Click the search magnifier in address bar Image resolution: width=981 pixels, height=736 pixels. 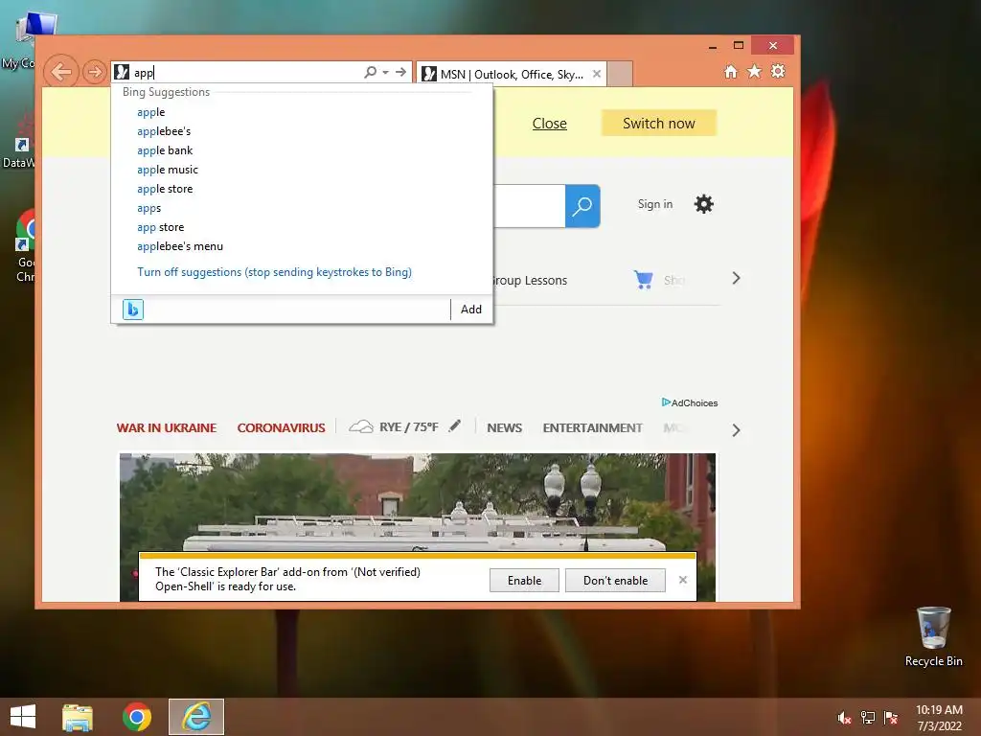[371, 72]
